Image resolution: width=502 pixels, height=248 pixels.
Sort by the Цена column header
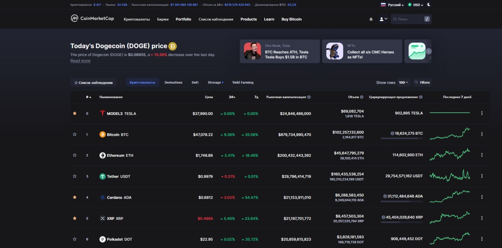coord(209,97)
